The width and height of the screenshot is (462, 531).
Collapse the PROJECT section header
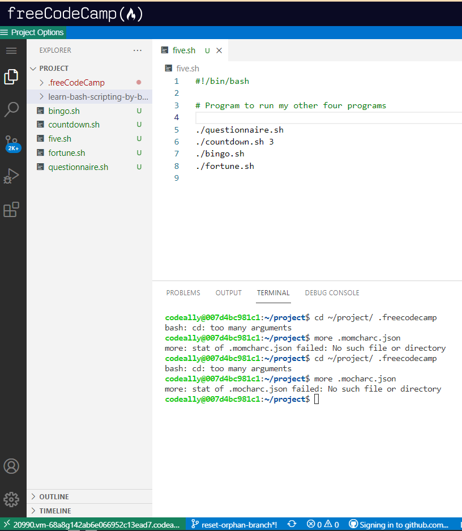(x=54, y=68)
